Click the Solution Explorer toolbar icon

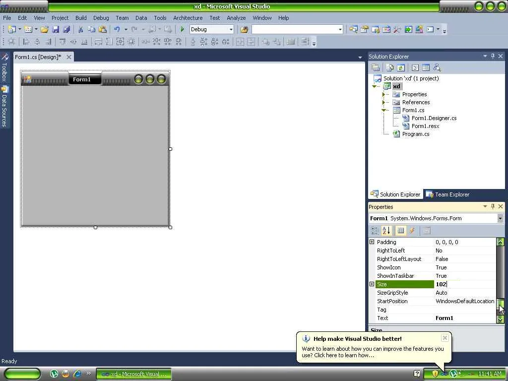click(353, 29)
